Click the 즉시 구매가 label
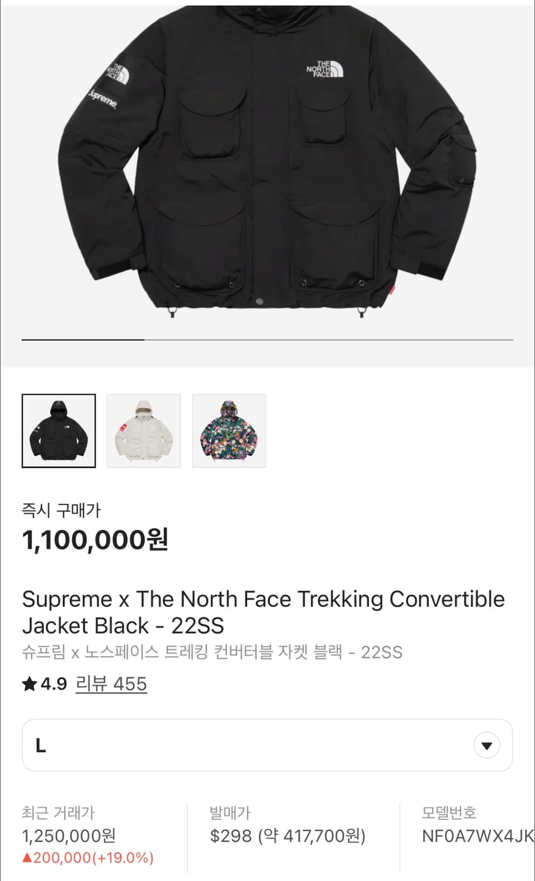 [x=61, y=510]
